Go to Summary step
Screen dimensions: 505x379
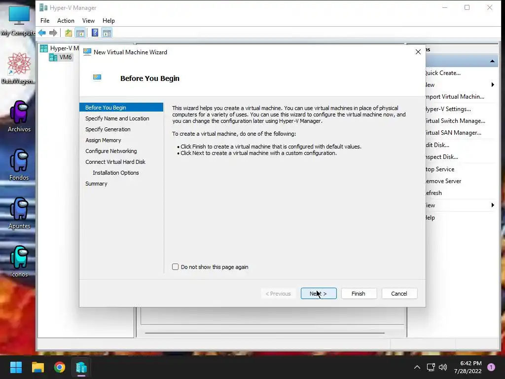click(96, 184)
